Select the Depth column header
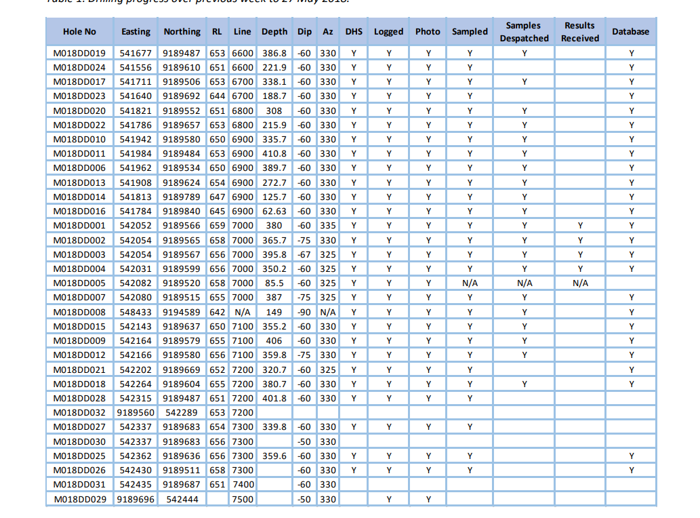Screen dimensions: 700x518 (274, 32)
